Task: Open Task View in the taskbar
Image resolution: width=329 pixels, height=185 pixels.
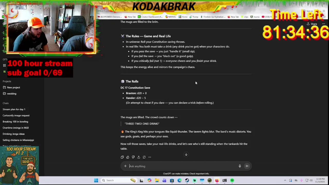Action: [x=141, y=180]
